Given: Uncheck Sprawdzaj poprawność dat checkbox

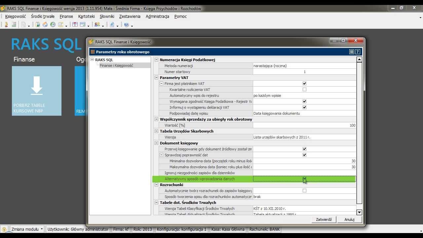Looking at the screenshot, I should [304, 155].
